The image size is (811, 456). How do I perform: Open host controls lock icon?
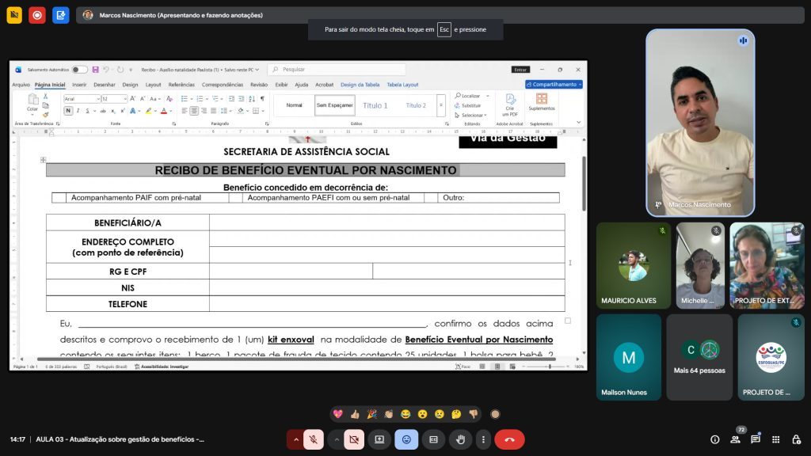(x=795, y=439)
